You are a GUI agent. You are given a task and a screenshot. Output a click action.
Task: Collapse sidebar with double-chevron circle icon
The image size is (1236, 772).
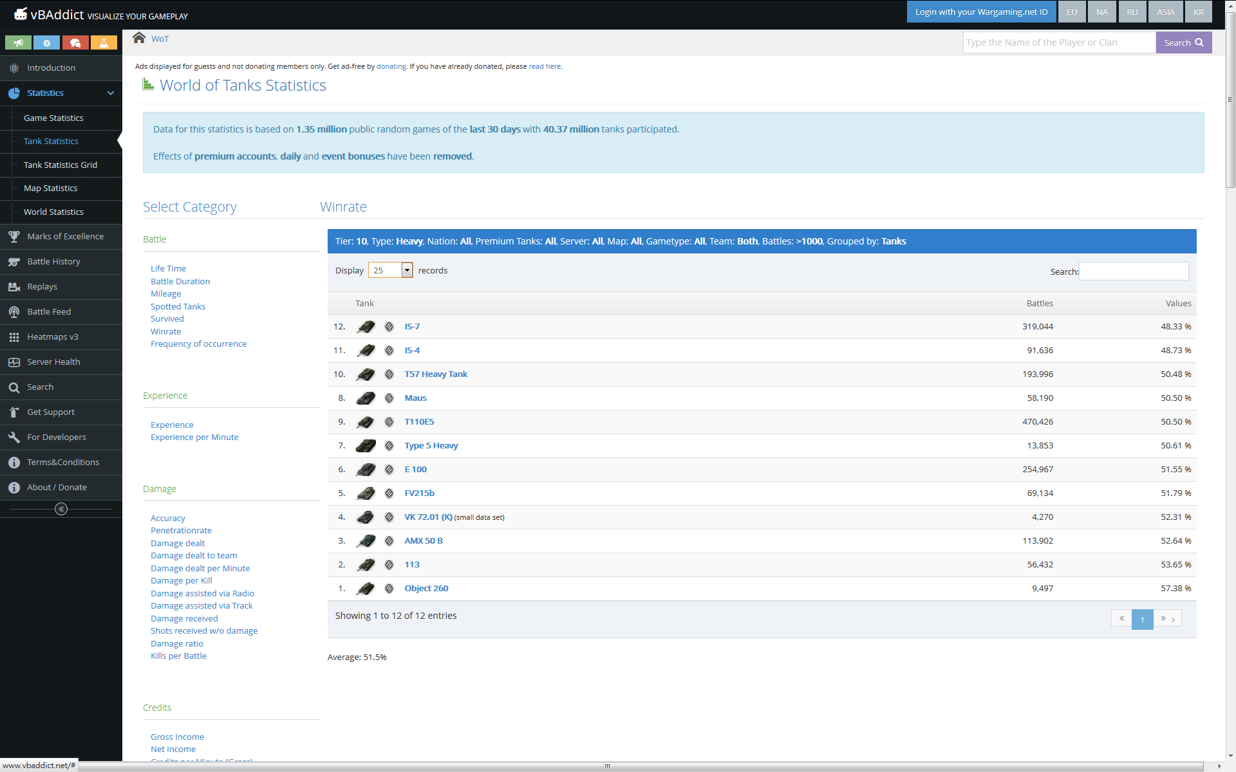click(61, 509)
